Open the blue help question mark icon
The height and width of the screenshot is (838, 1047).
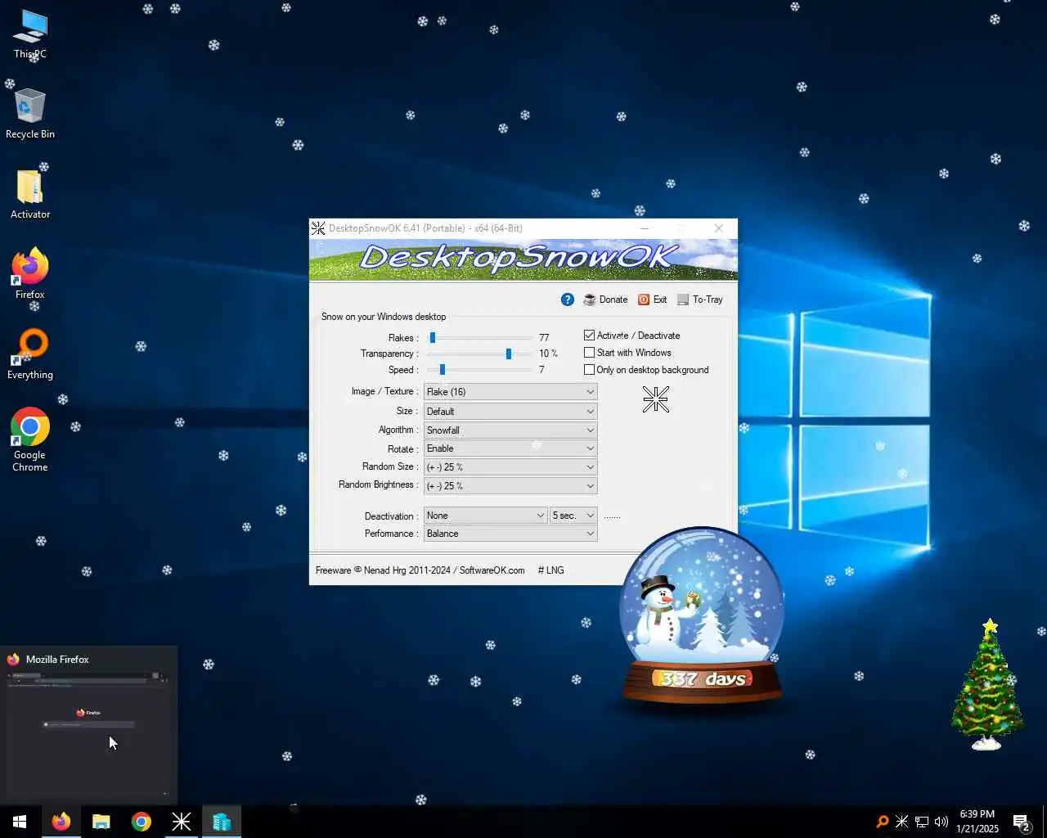(x=568, y=300)
